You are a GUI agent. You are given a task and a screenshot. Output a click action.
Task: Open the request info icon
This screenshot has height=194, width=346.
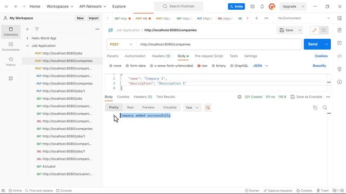(x=340, y=82)
